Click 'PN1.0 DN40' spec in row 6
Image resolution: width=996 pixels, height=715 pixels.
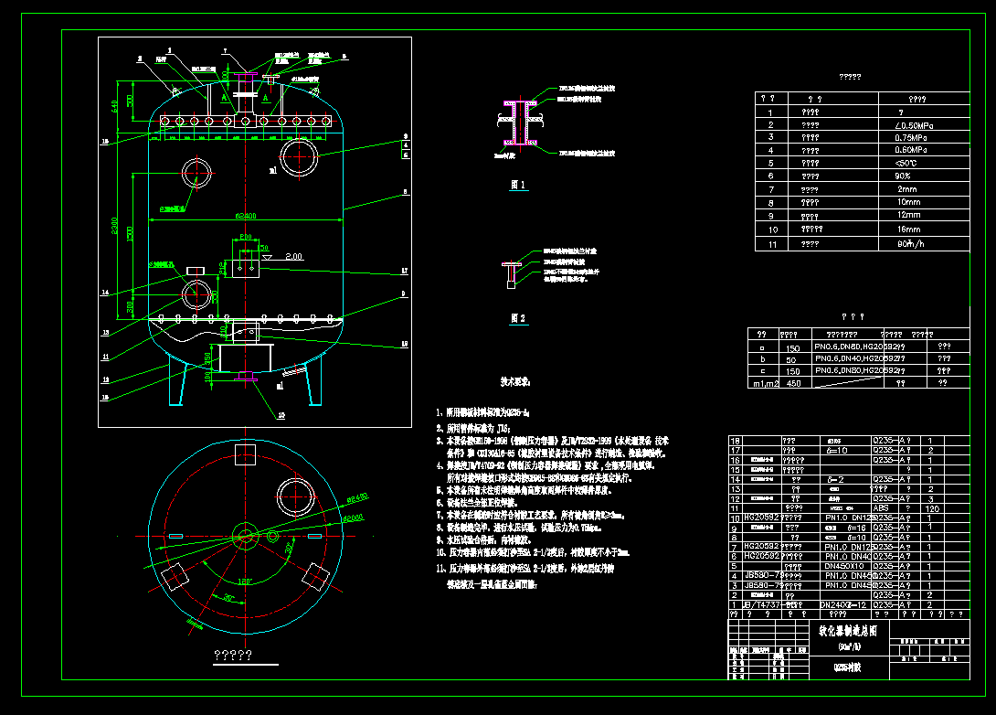(847, 557)
